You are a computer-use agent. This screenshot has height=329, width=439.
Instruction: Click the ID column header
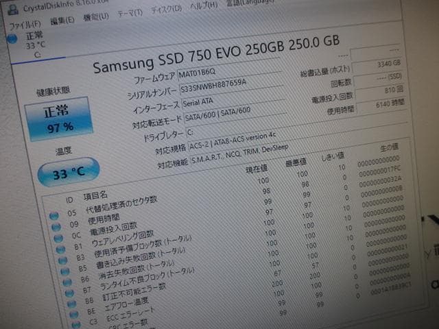(69, 199)
